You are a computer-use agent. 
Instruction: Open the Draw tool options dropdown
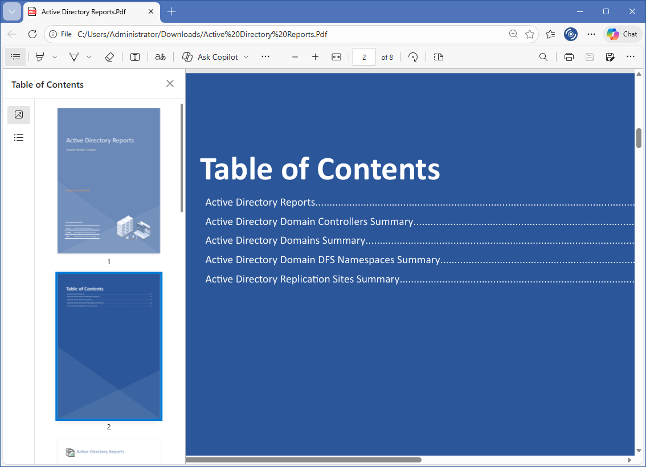[x=89, y=57]
